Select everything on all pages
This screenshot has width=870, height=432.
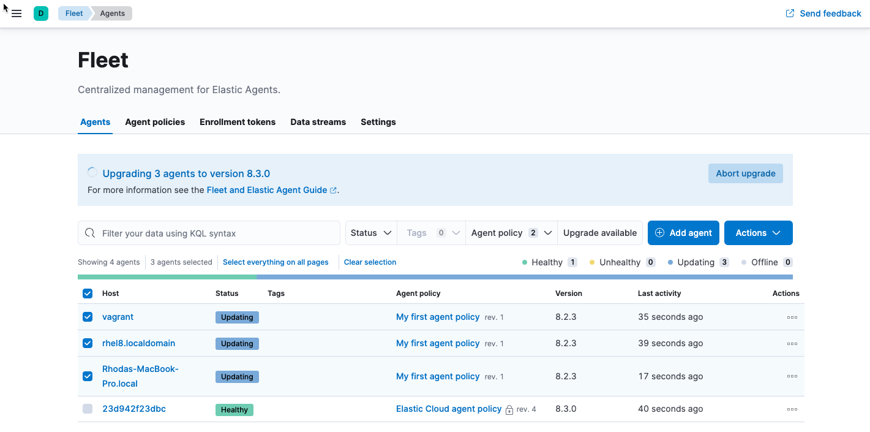pyautogui.click(x=275, y=262)
